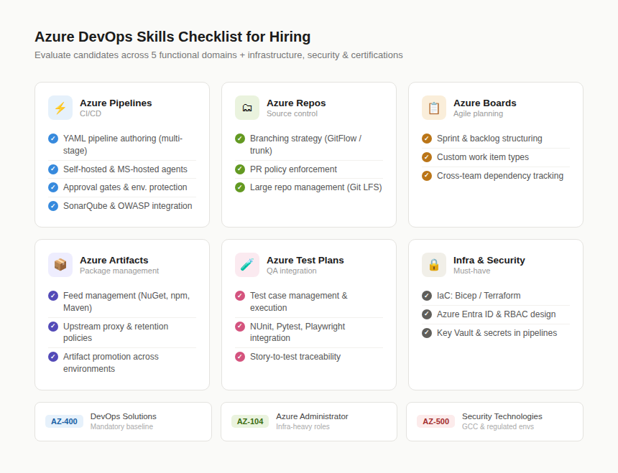Click the AZ-104 certification badge

pyautogui.click(x=250, y=421)
